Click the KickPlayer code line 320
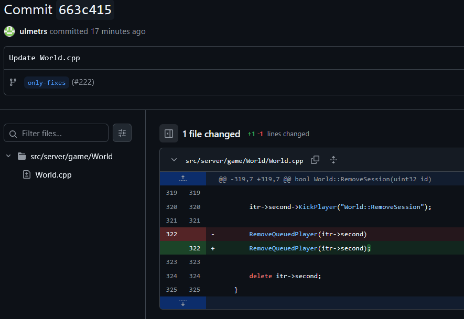The height and width of the screenshot is (319, 464). click(x=340, y=207)
